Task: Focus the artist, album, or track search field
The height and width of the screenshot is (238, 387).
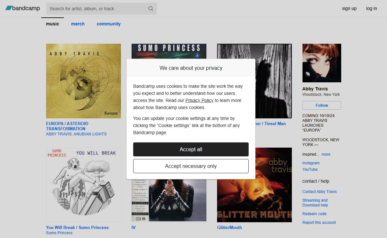Action: tap(101, 9)
